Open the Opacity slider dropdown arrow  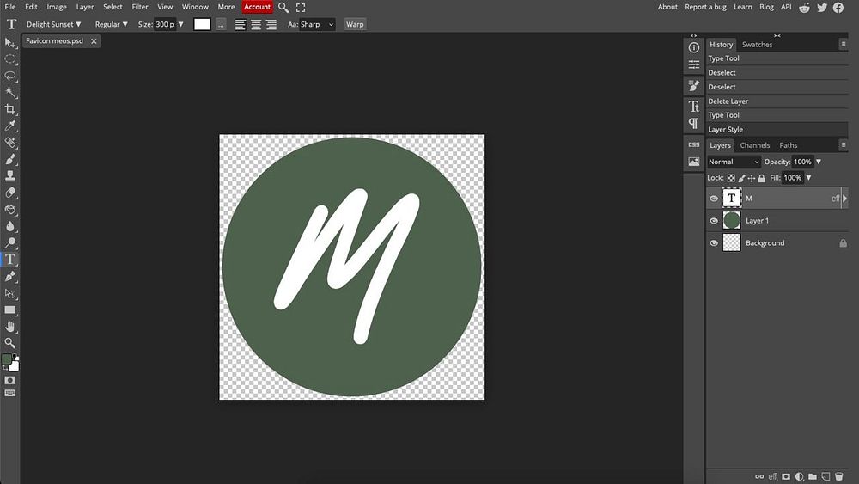819,162
